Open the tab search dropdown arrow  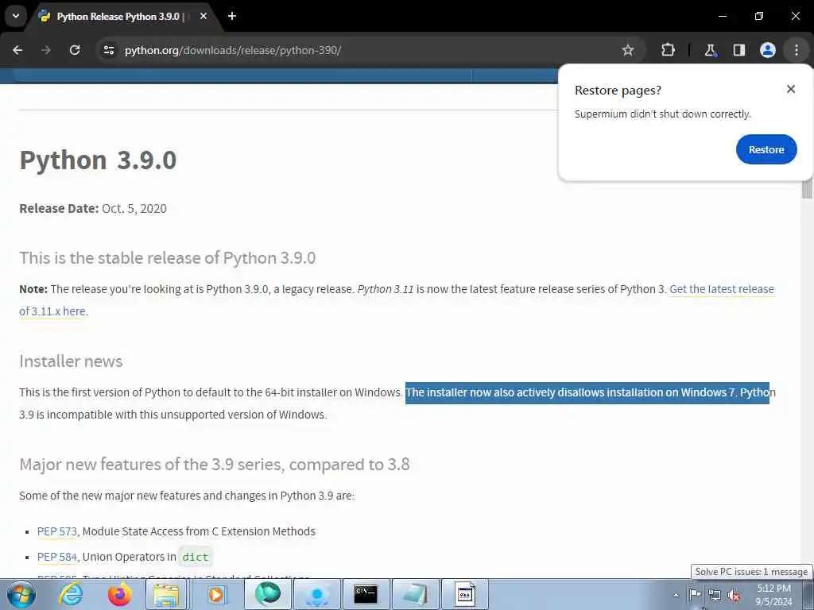click(x=16, y=16)
